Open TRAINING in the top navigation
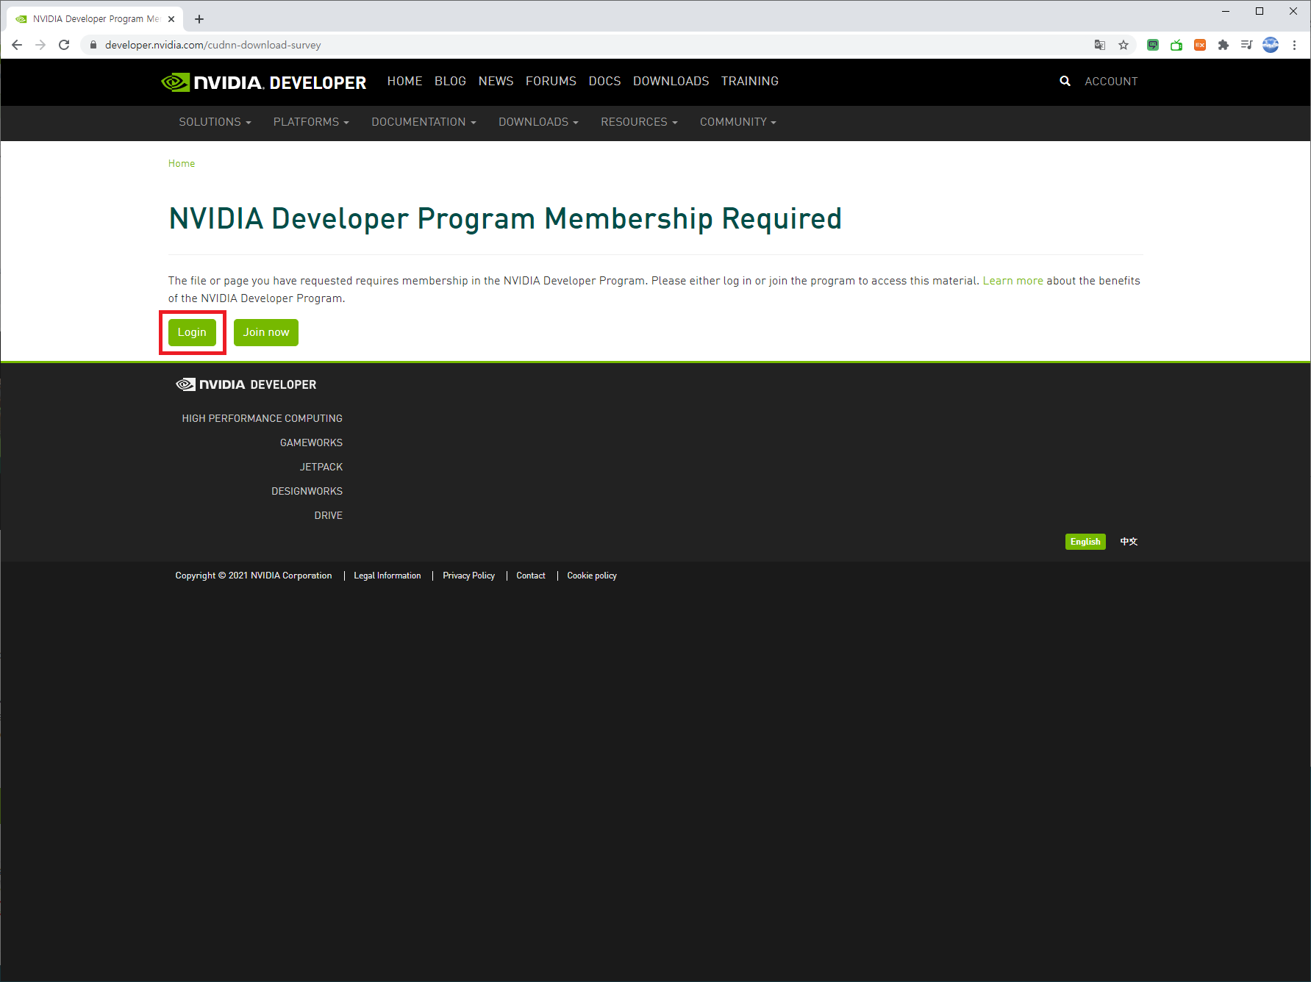Image resolution: width=1311 pixels, height=982 pixels. (749, 81)
